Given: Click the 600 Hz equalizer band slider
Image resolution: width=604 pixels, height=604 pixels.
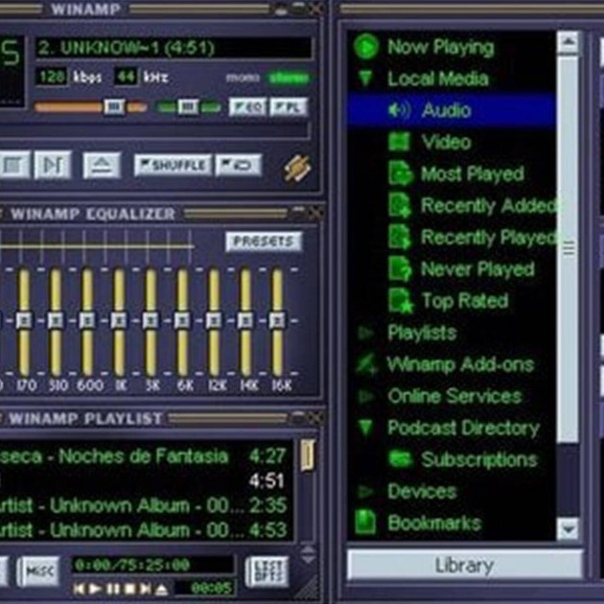Looking at the screenshot, I should click(x=87, y=322).
